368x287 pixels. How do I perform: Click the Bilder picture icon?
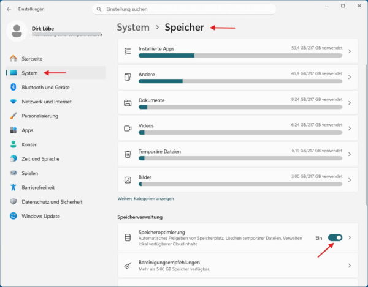pos(128,180)
